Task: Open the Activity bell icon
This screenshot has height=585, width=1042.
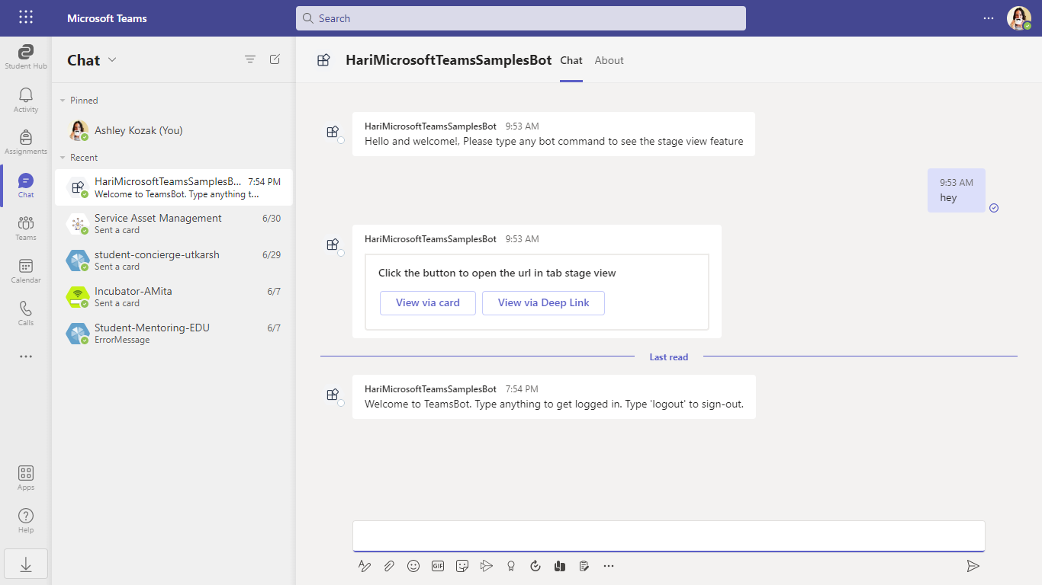Action: (26, 100)
